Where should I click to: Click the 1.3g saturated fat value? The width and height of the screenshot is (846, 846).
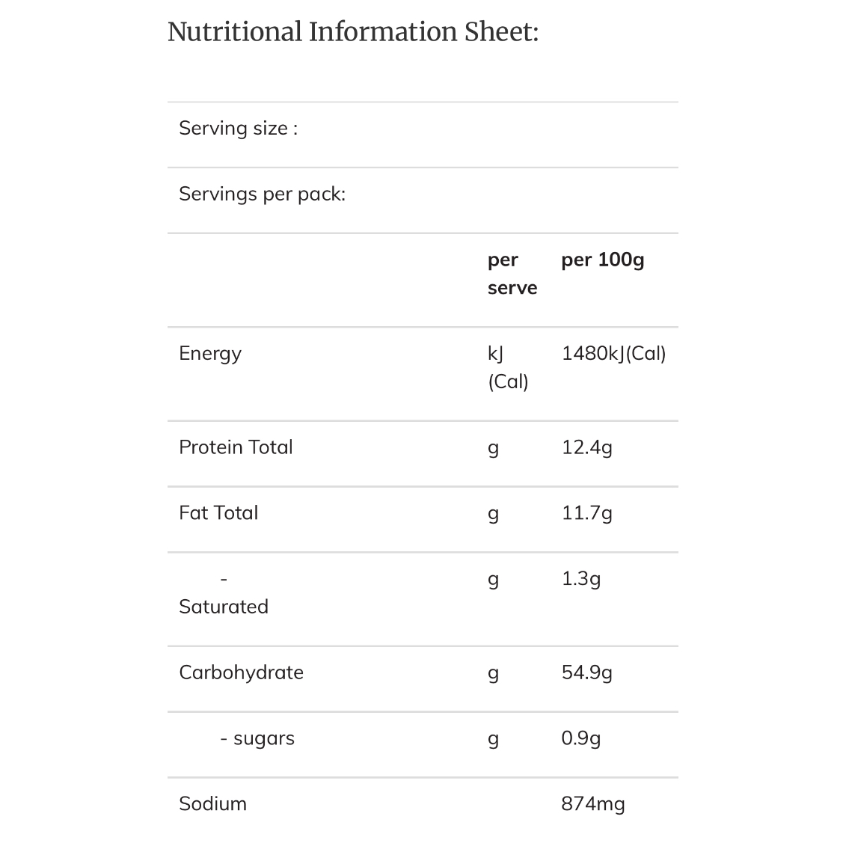(x=581, y=580)
